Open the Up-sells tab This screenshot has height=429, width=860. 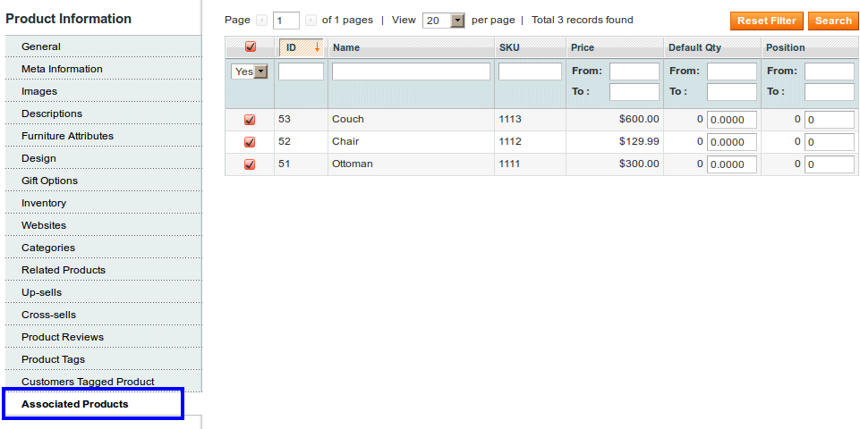click(104, 292)
